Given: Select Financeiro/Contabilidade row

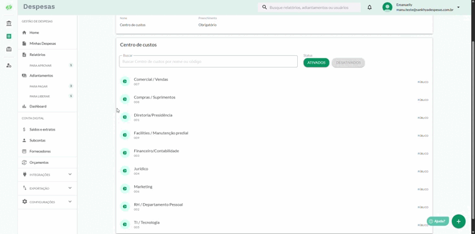Looking at the screenshot, I should click(274, 153).
